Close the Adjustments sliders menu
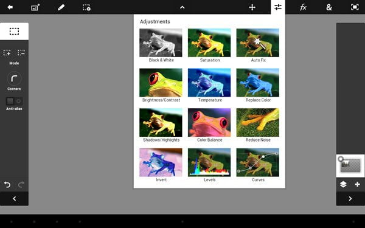 [x=278, y=7]
